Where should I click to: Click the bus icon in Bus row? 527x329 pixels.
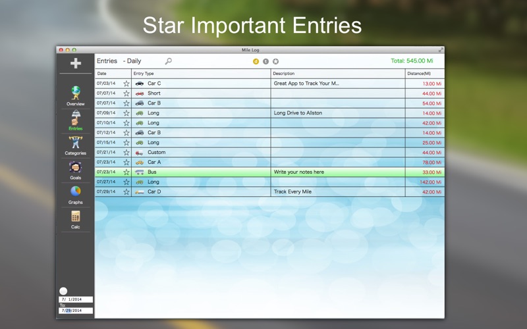tap(140, 172)
